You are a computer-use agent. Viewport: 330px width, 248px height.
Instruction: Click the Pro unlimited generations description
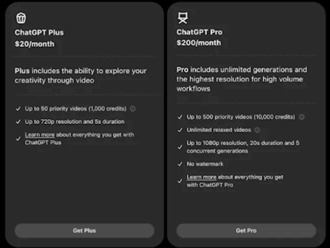[x=242, y=79]
